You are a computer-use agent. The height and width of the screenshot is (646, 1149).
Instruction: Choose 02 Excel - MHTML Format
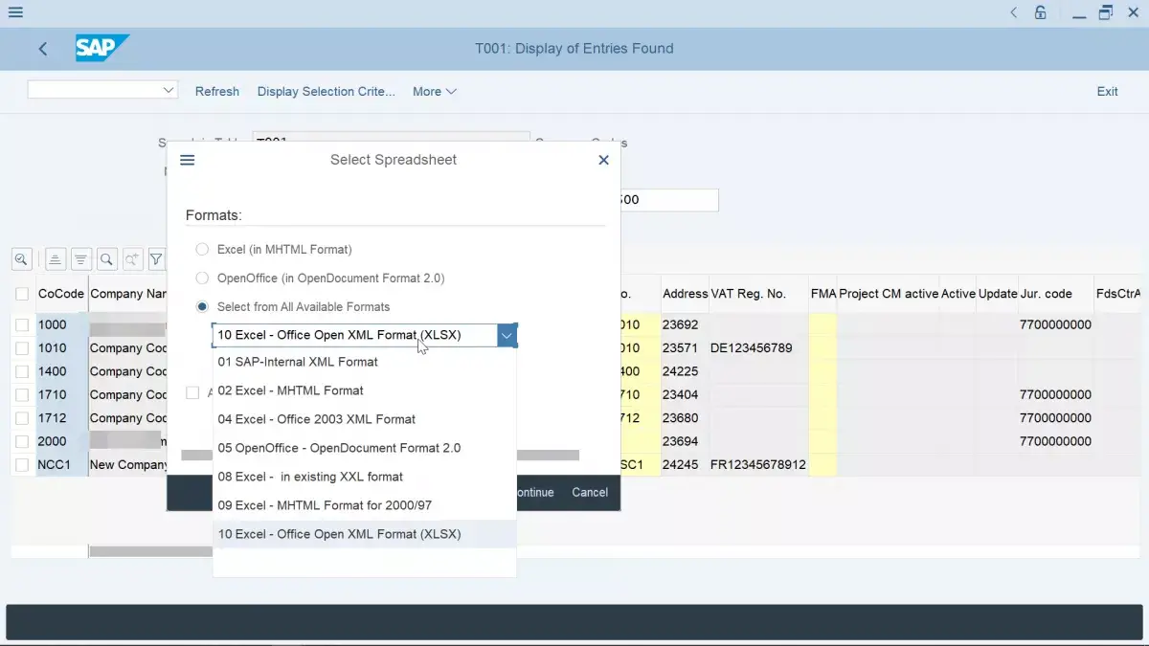click(364, 390)
